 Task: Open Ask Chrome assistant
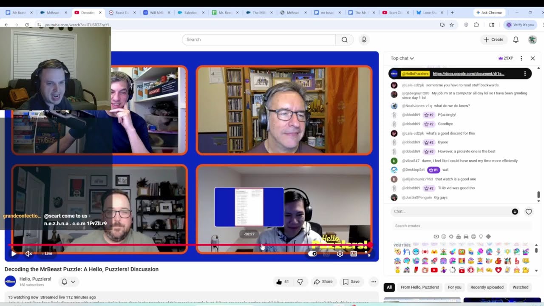coord(489,13)
